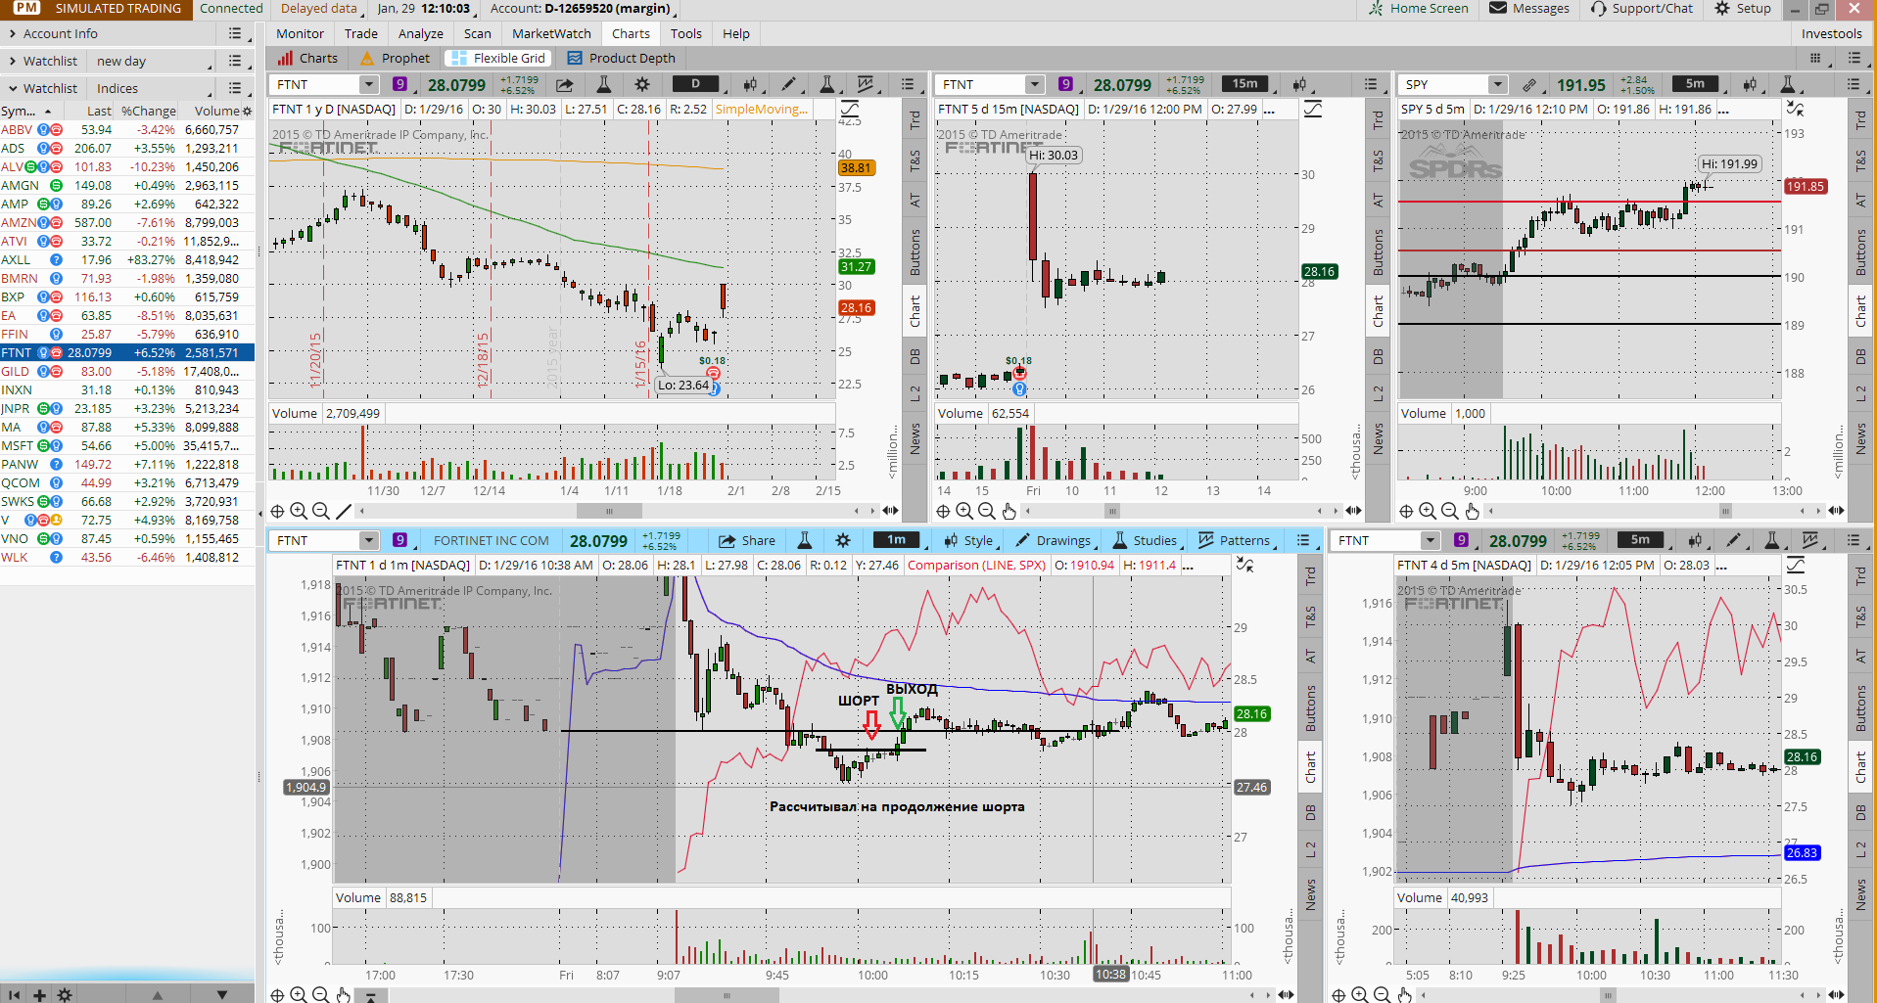Image resolution: width=1877 pixels, height=1003 pixels.
Task: Go to Home Screen
Action: coord(1418,8)
